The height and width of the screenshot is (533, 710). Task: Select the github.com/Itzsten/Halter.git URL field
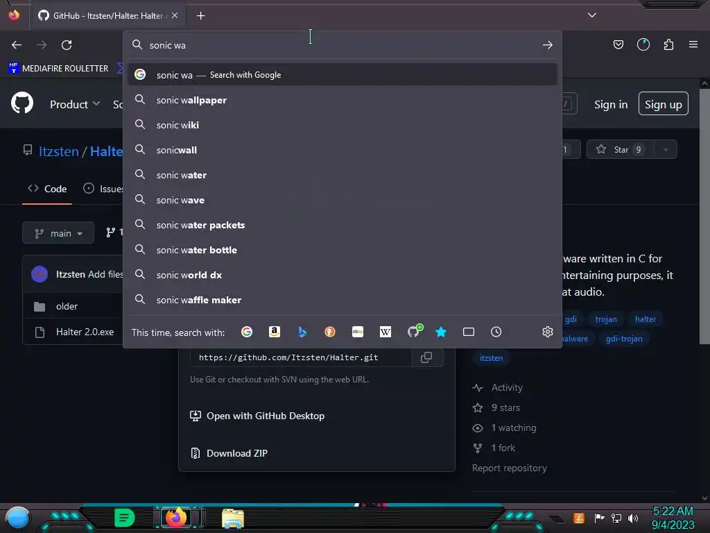(301, 357)
